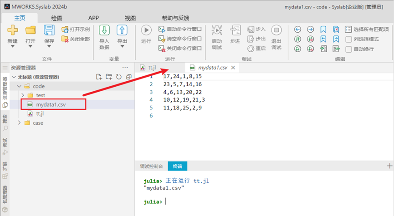Click the new folder icon in explorer
The image size is (394, 216).
click(x=109, y=77)
